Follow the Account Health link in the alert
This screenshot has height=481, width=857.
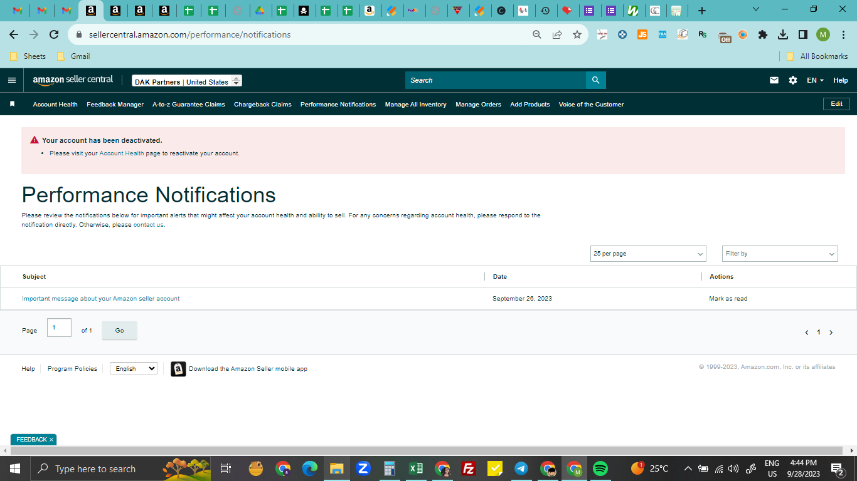(122, 153)
